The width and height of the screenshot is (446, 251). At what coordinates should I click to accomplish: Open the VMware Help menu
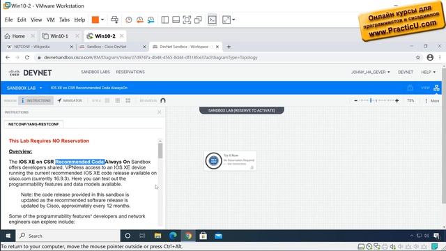pyautogui.click(x=79, y=20)
